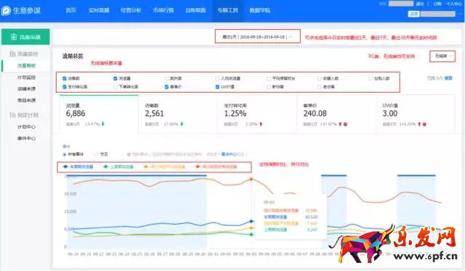
Task: Click the 生意参谋 logo icon
Action: click(x=6, y=11)
